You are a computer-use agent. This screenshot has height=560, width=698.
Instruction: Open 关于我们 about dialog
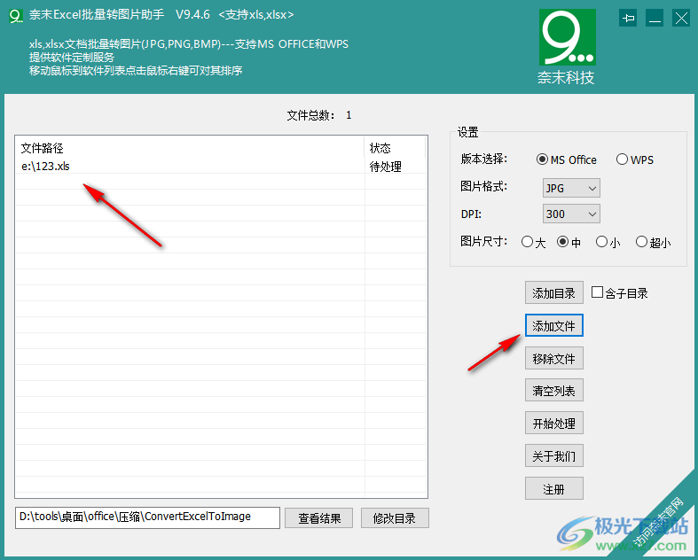pos(553,456)
